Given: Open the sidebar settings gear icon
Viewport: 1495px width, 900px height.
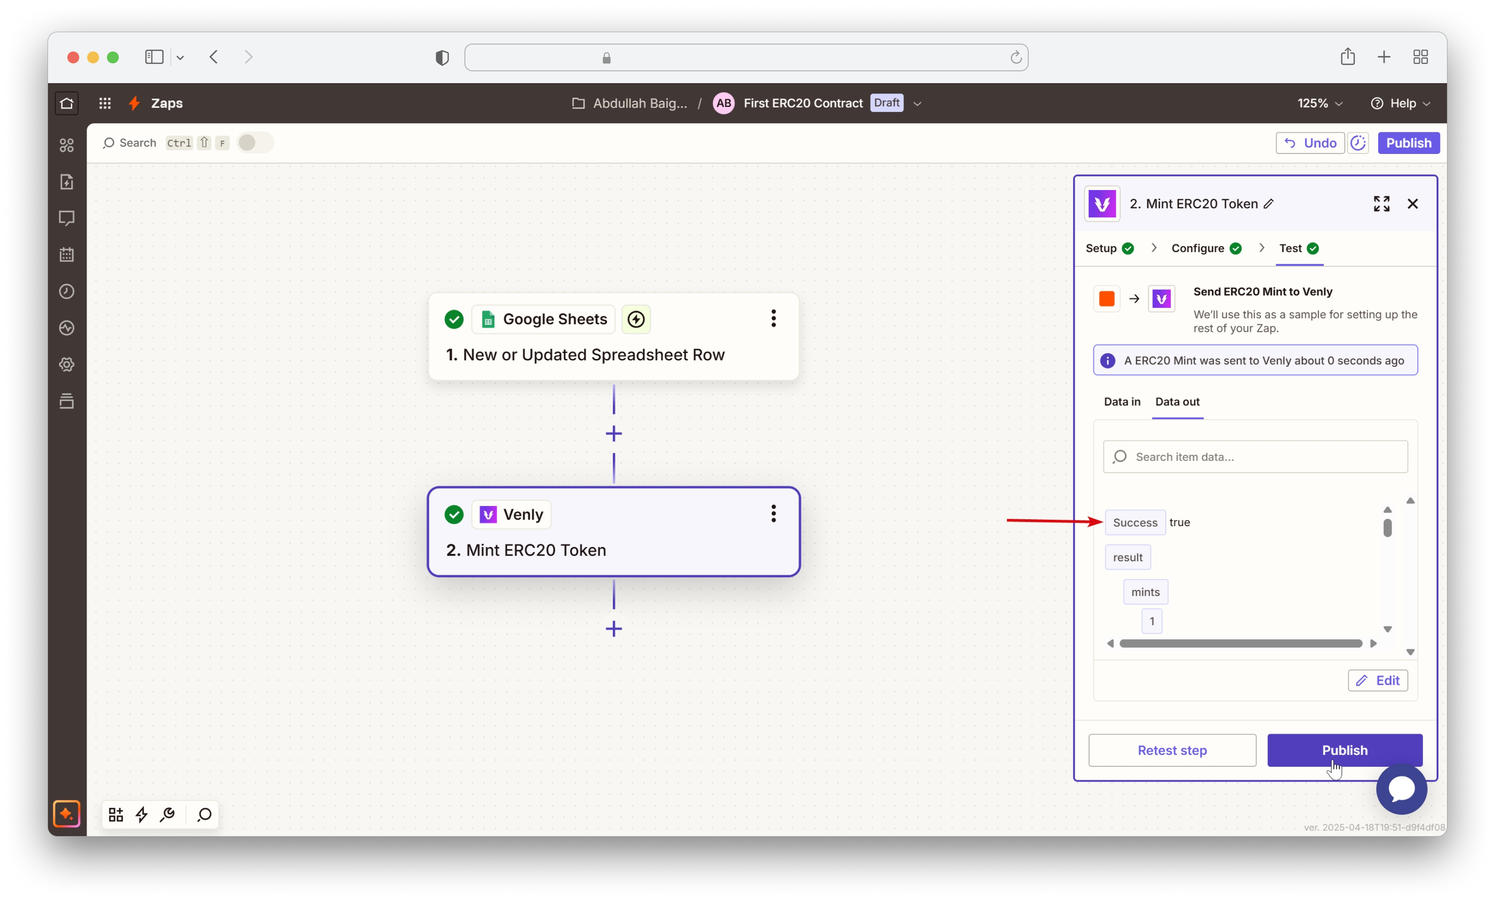Looking at the screenshot, I should click(67, 364).
